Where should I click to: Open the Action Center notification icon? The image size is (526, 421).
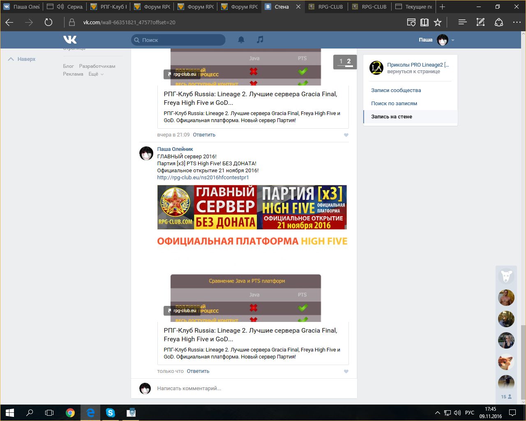[x=512, y=412]
